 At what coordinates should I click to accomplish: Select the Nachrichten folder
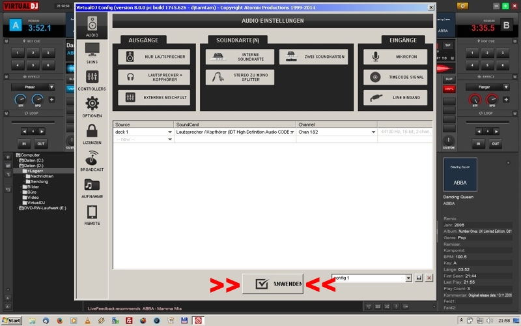(42, 176)
